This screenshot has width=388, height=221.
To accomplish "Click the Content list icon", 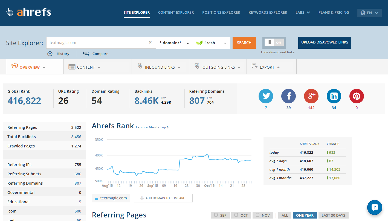I will tap(72, 67).
